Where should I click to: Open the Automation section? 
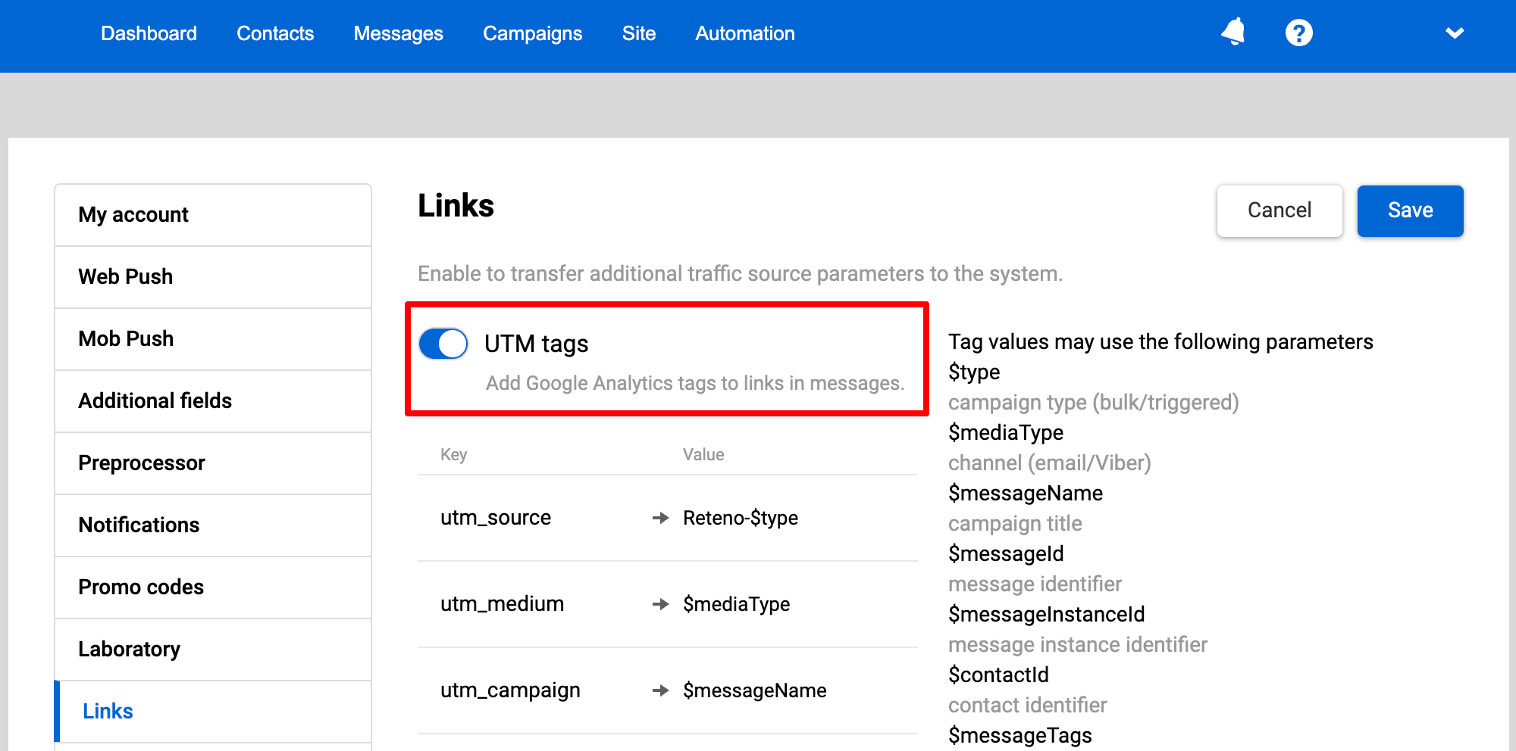744,33
